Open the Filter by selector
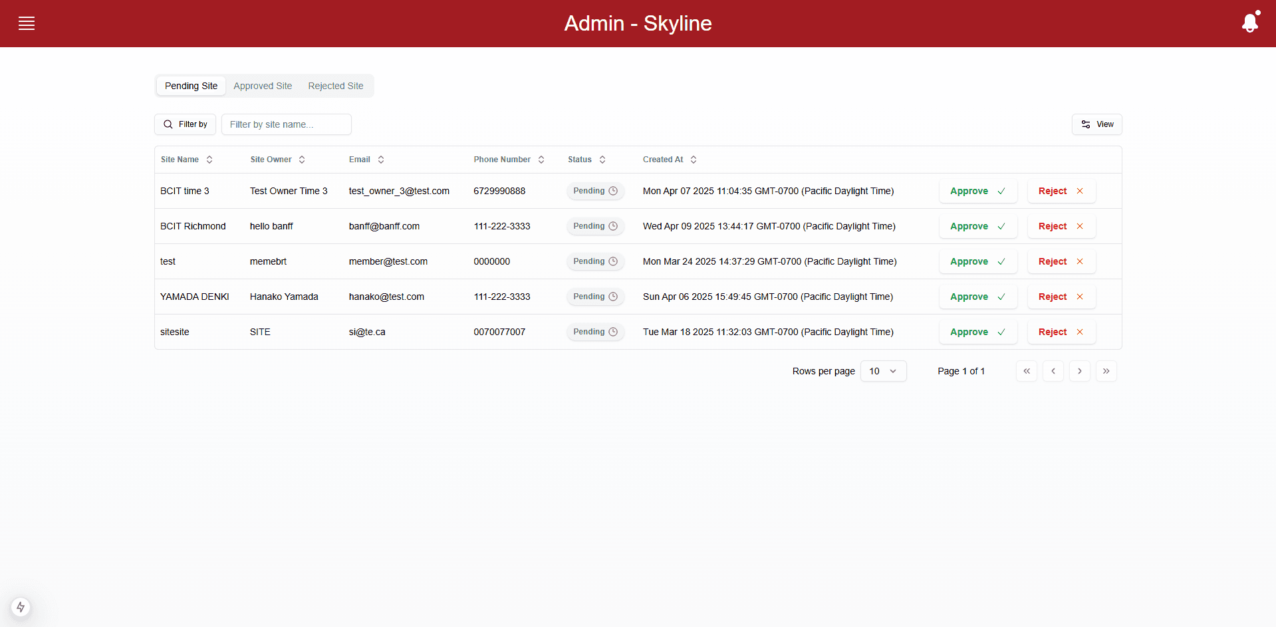 pos(186,124)
